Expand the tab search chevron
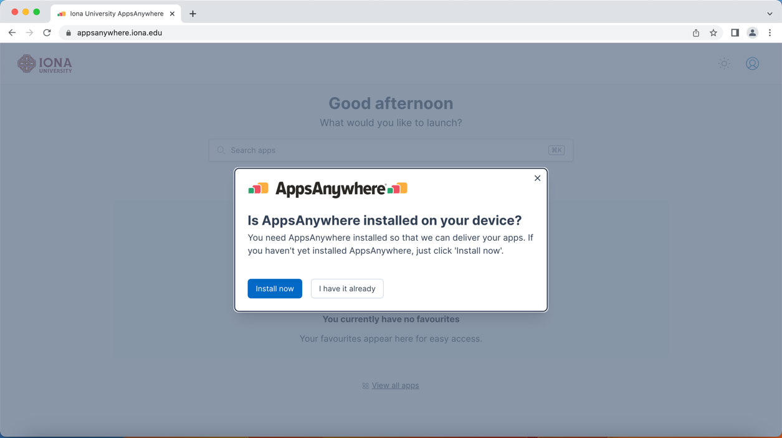 [770, 14]
